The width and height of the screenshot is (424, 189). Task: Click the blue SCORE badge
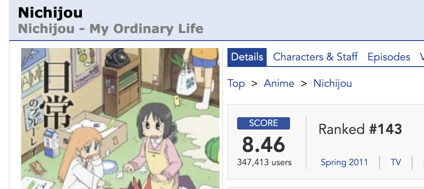pyautogui.click(x=263, y=123)
